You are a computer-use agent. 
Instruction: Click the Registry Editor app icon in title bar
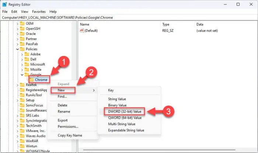point(4,4)
